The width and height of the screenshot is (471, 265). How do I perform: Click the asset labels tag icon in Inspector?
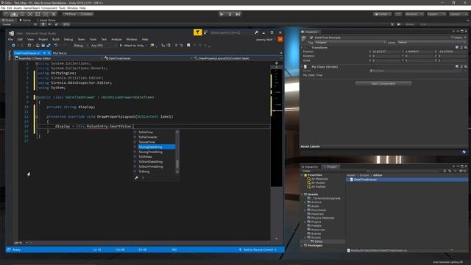click(464, 152)
